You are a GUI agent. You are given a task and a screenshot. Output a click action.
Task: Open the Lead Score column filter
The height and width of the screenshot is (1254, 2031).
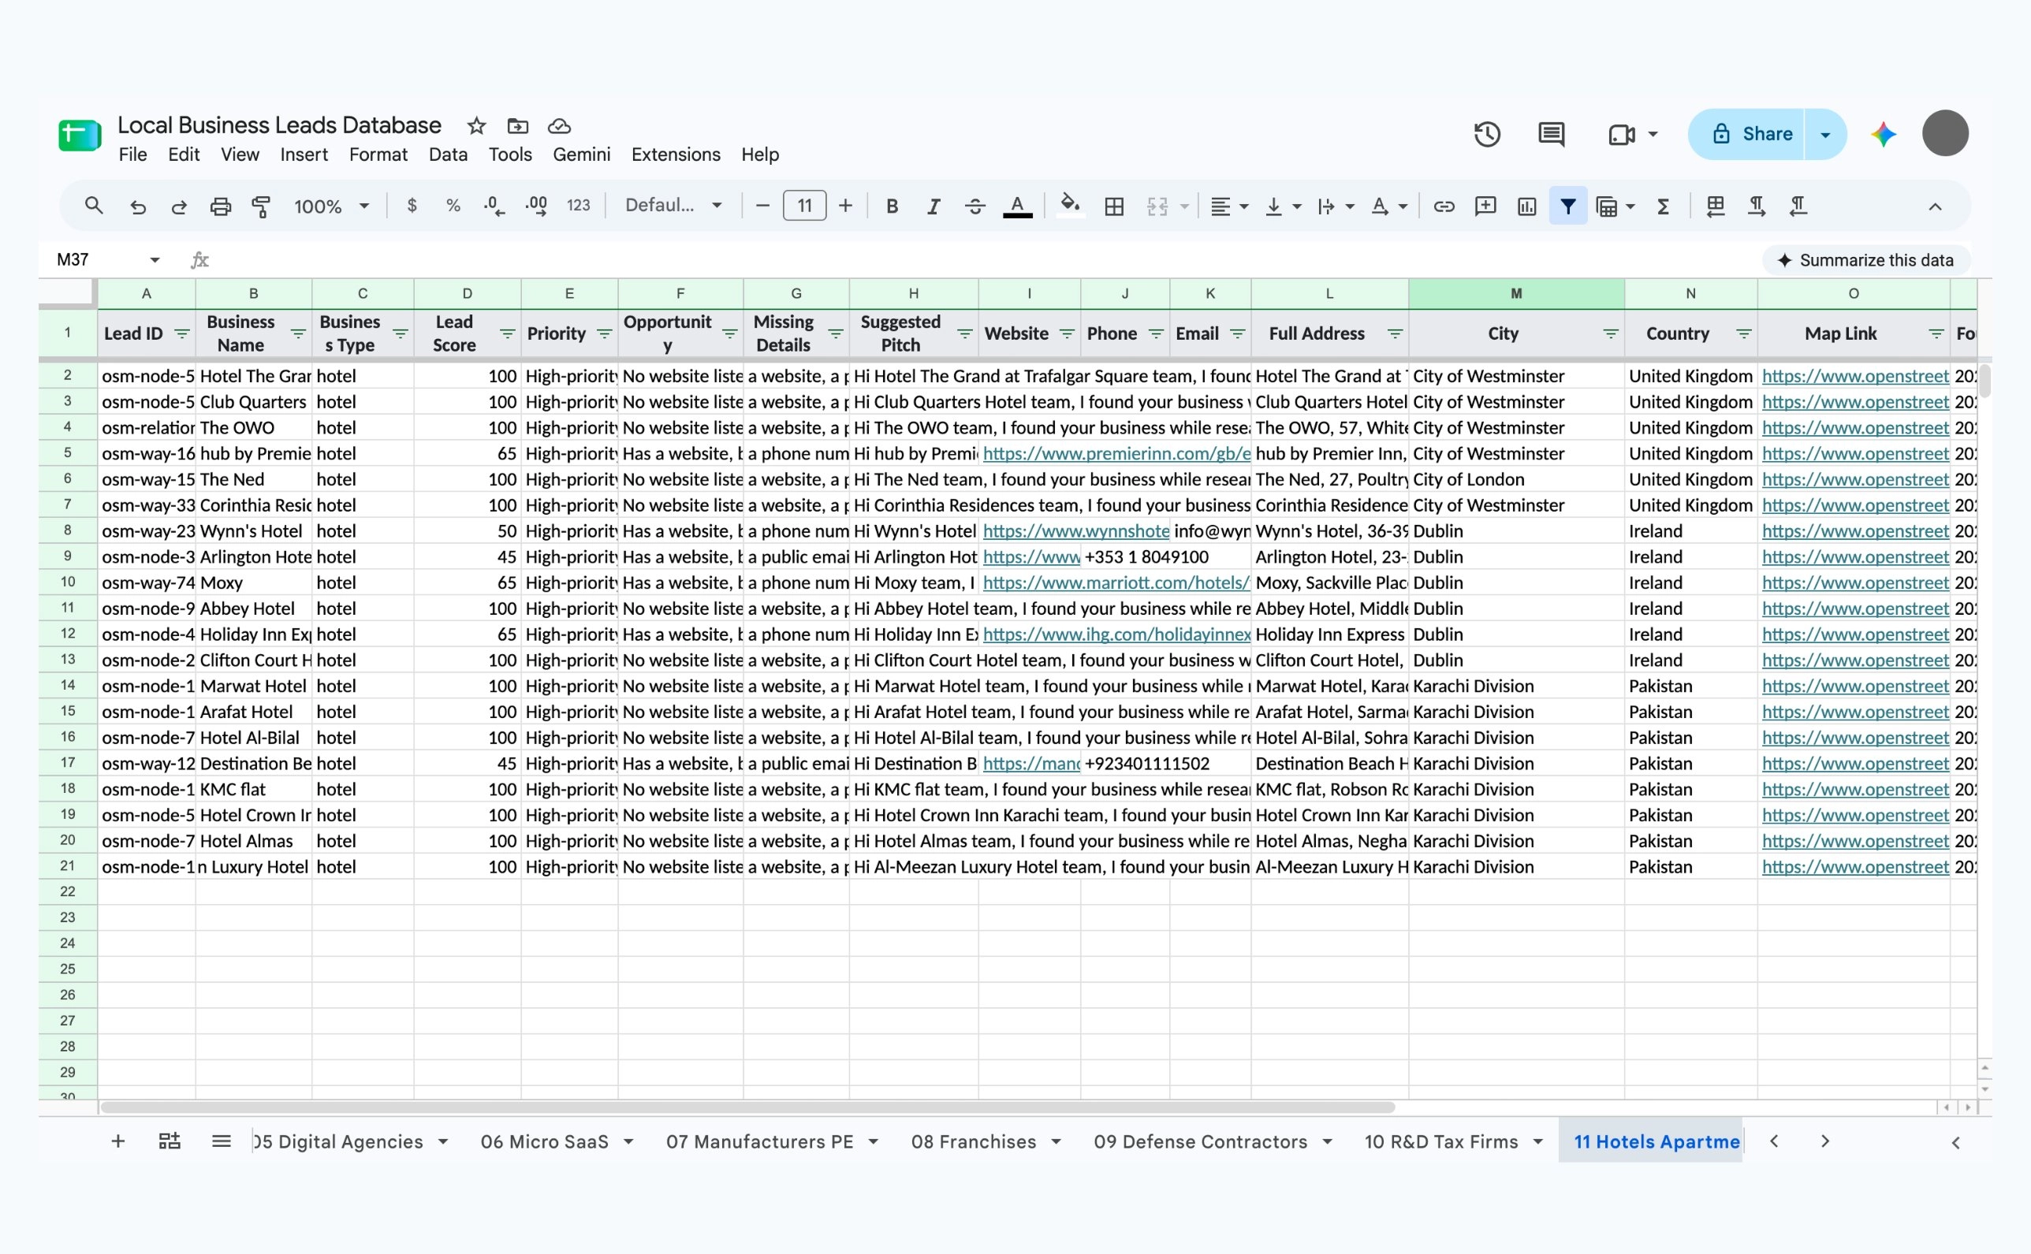(x=507, y=333)
